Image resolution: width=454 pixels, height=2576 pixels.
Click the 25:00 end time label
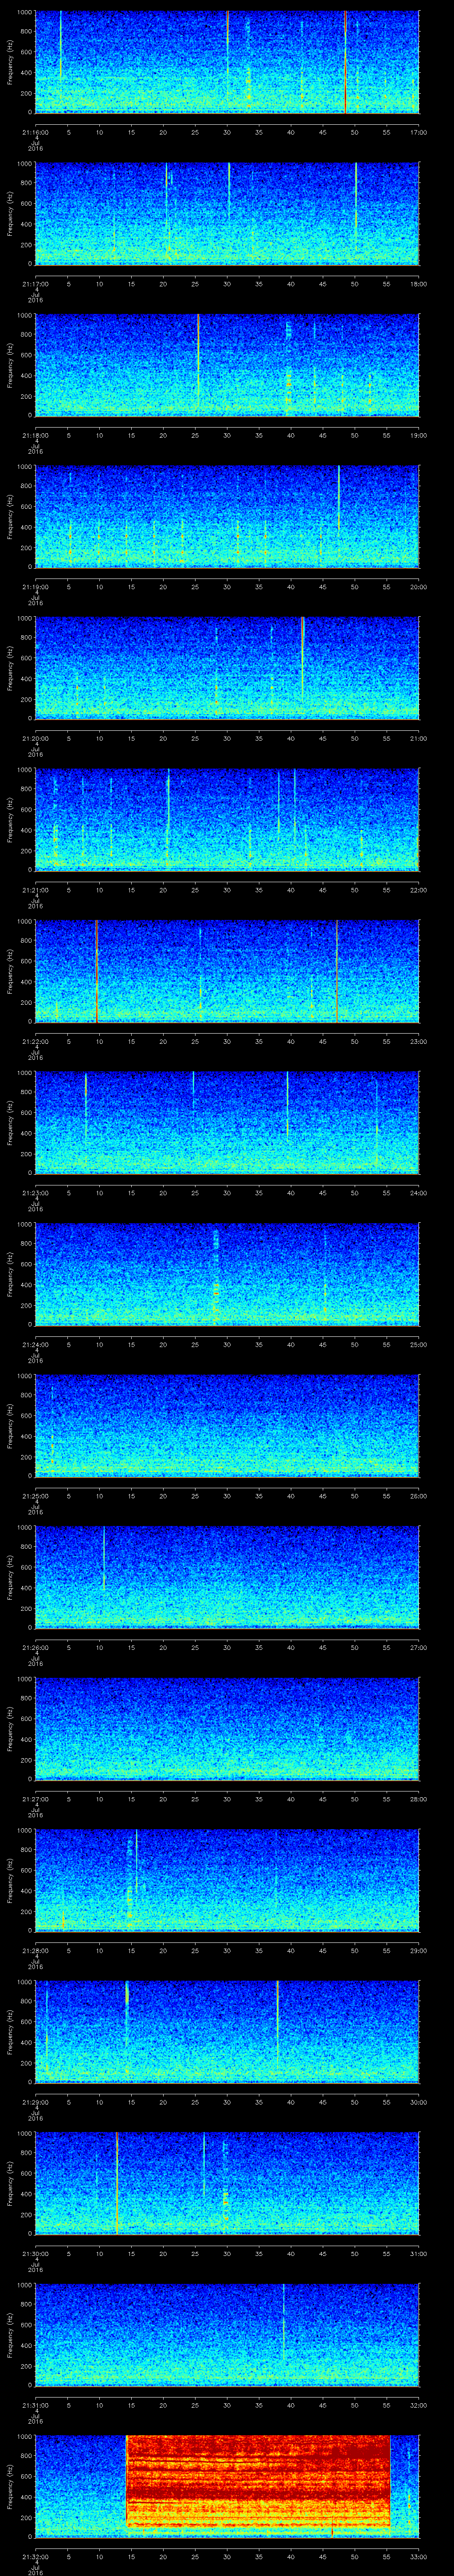click(419, 1344)
